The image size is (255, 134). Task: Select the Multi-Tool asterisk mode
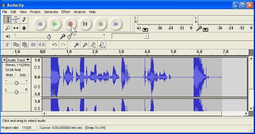(24, 28)
